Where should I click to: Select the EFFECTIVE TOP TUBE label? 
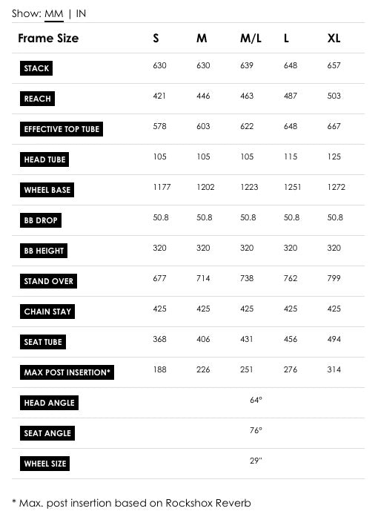[x=62, y=129]
